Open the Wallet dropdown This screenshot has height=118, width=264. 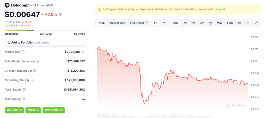(33, 110)
